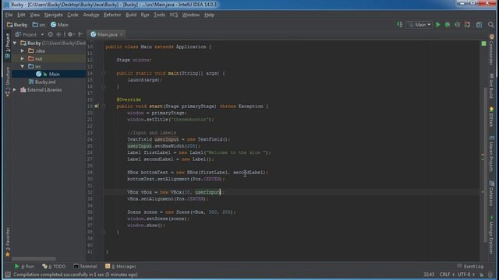Open the Messages tool window
Screen dimensions: 499x280
[121, 266]
